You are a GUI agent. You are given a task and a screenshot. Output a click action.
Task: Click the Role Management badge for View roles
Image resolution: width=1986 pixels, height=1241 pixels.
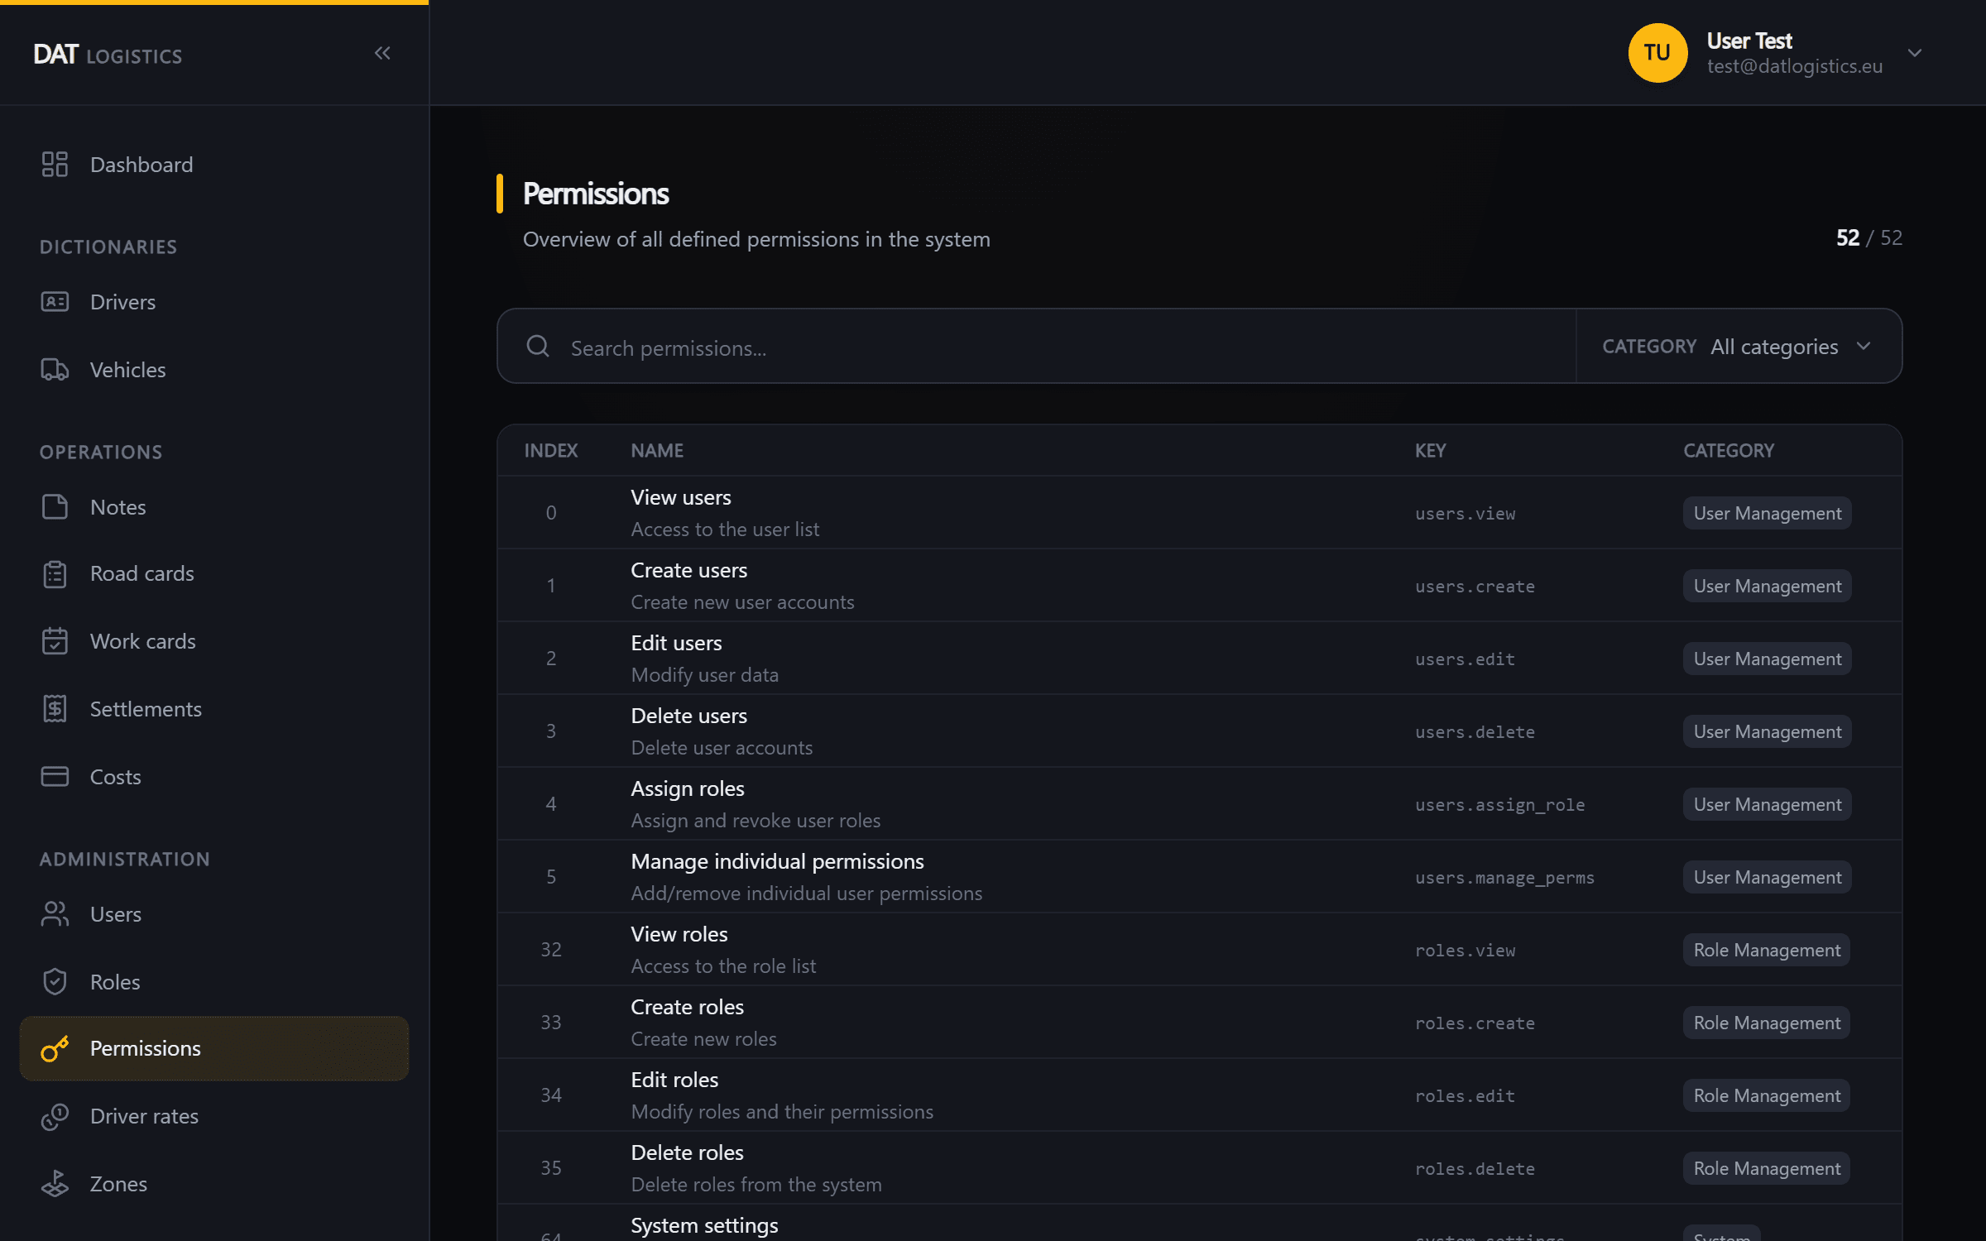pyautogui.click(x=1767, y=950)
